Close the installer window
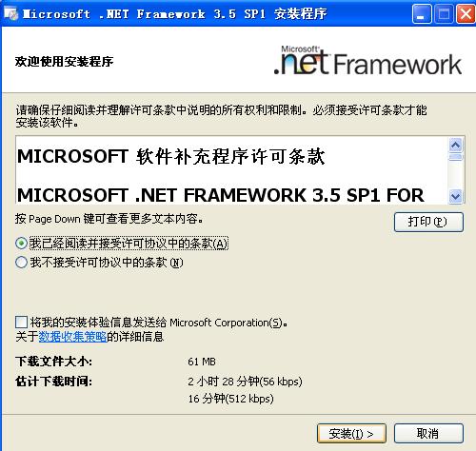This screenshot has height=451, width=476. [x=466, y=14]
